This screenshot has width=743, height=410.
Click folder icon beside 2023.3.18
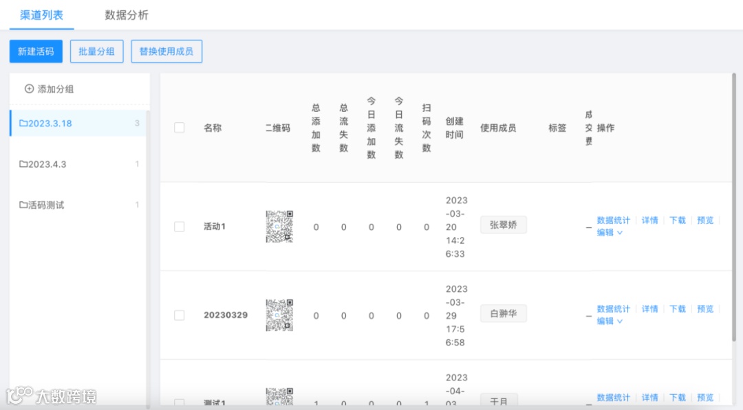(23, 123)
